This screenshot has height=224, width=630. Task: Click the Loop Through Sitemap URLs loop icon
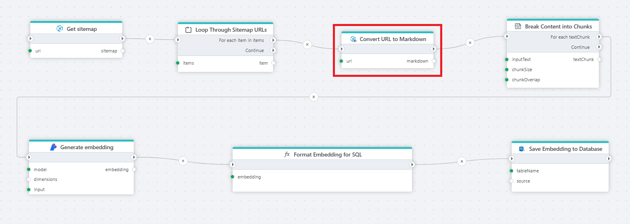click(188, 30)
